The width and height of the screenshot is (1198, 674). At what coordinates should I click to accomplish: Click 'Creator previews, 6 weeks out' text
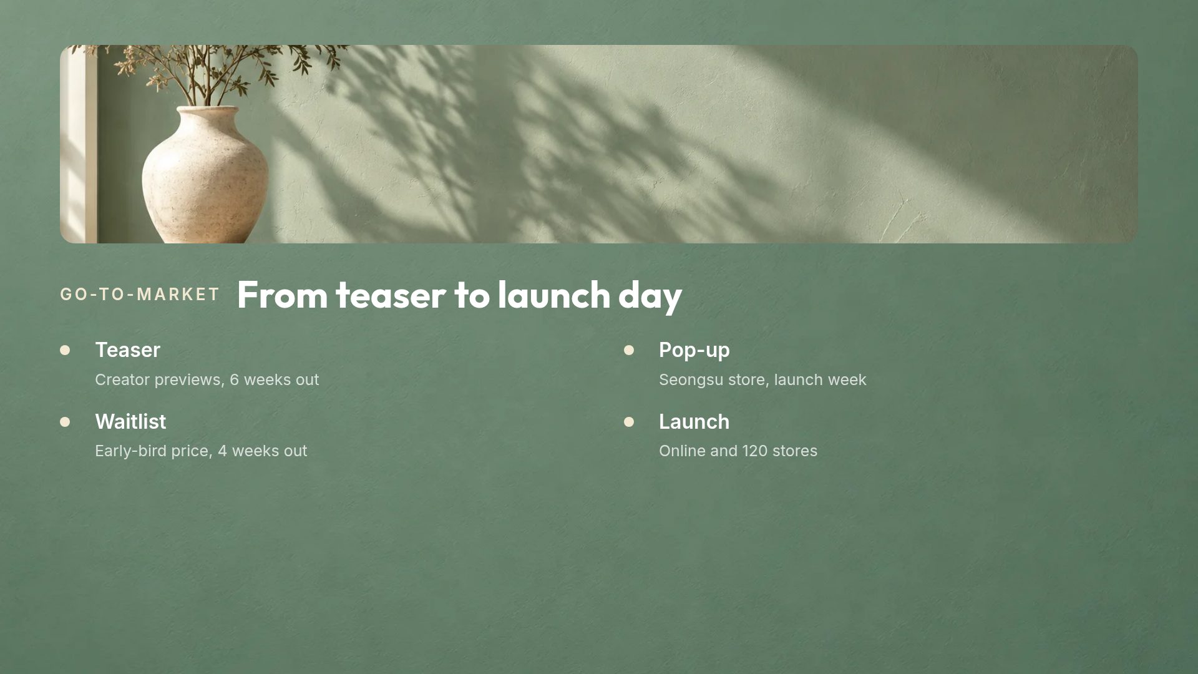pos(207,379)
